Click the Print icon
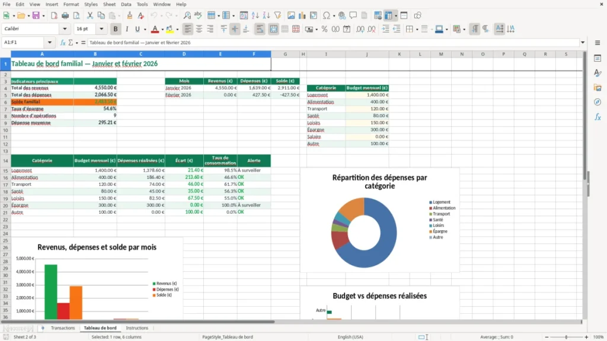 pos(65,15)
